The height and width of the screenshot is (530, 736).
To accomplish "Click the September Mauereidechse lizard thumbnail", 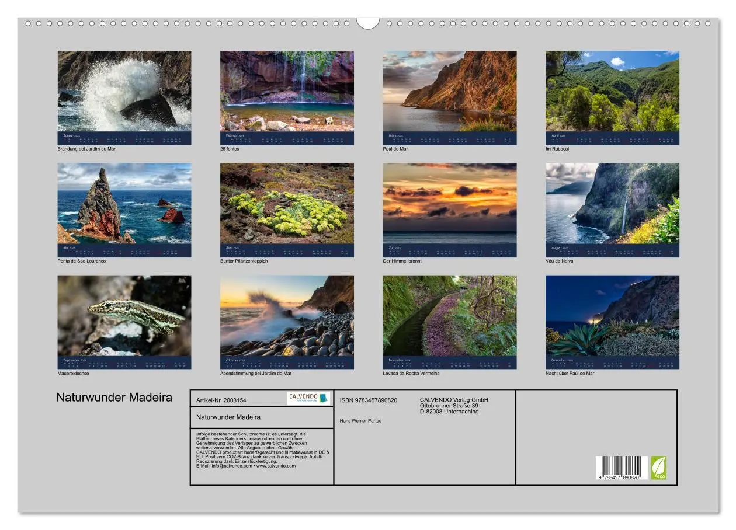I will click(x=123, y=317).
